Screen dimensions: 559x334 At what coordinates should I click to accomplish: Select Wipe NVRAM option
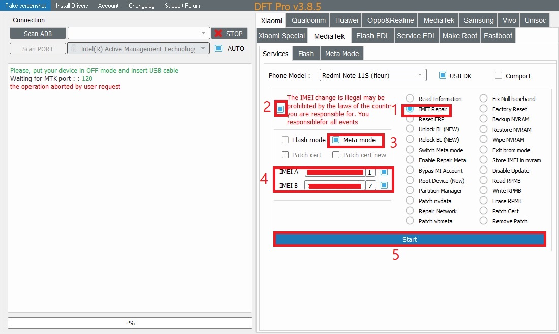(483, 139)
